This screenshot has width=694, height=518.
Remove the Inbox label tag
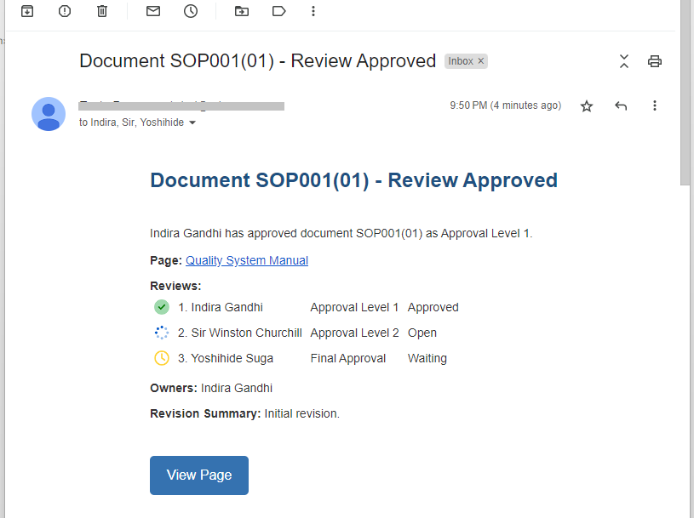click(480, 61)
